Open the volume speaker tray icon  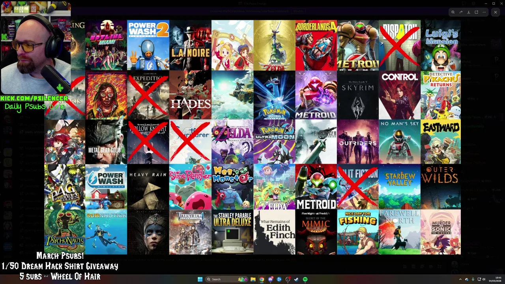(484, 279)
